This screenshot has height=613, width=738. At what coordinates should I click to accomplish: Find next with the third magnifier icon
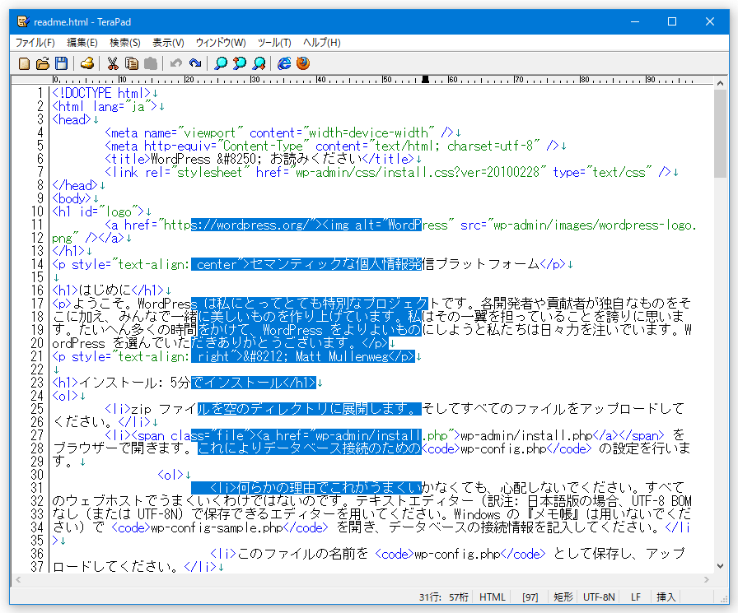click(x=259, y=63)
